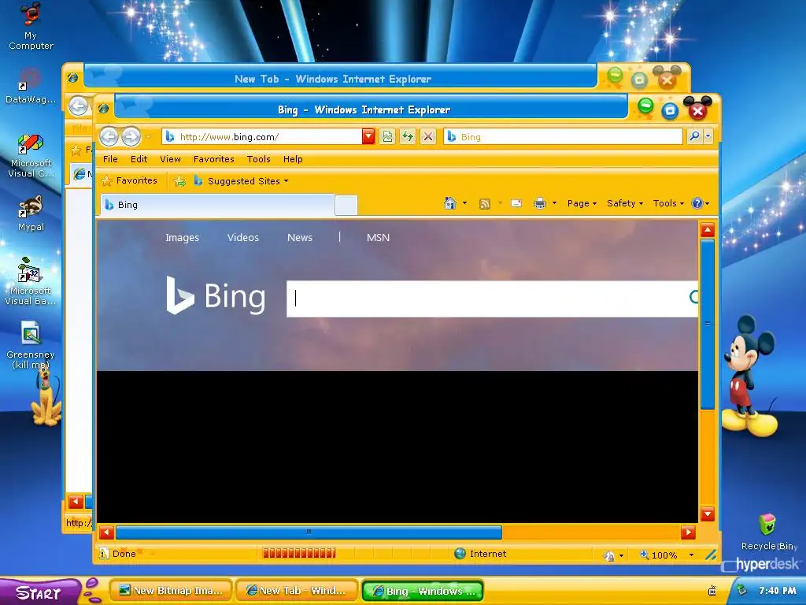
Task: Click MSN link on Bing page
Action: coord(378,238)
